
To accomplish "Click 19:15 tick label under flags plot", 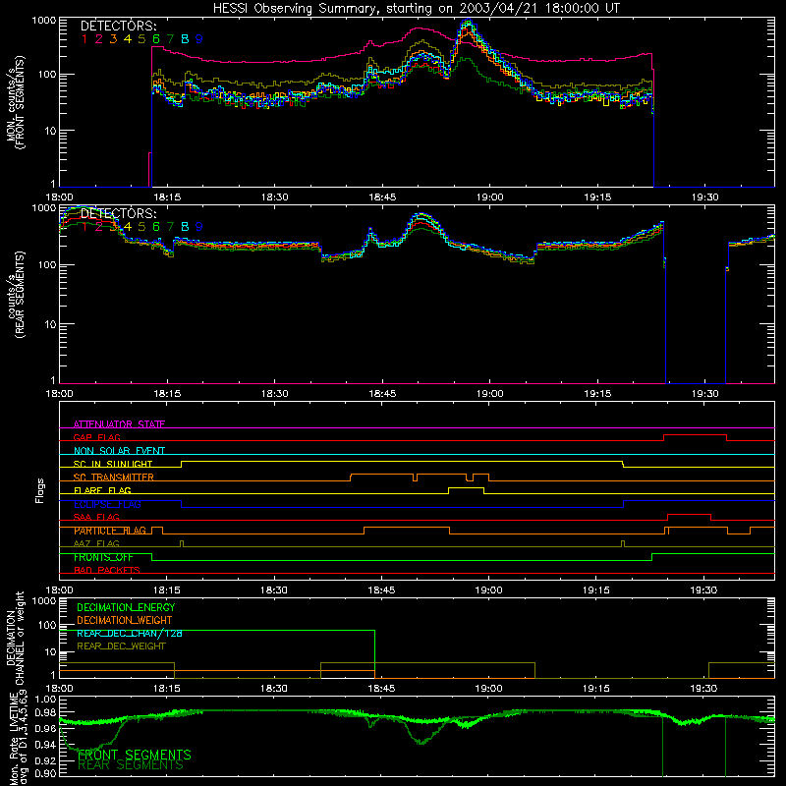I will [596, 590].
